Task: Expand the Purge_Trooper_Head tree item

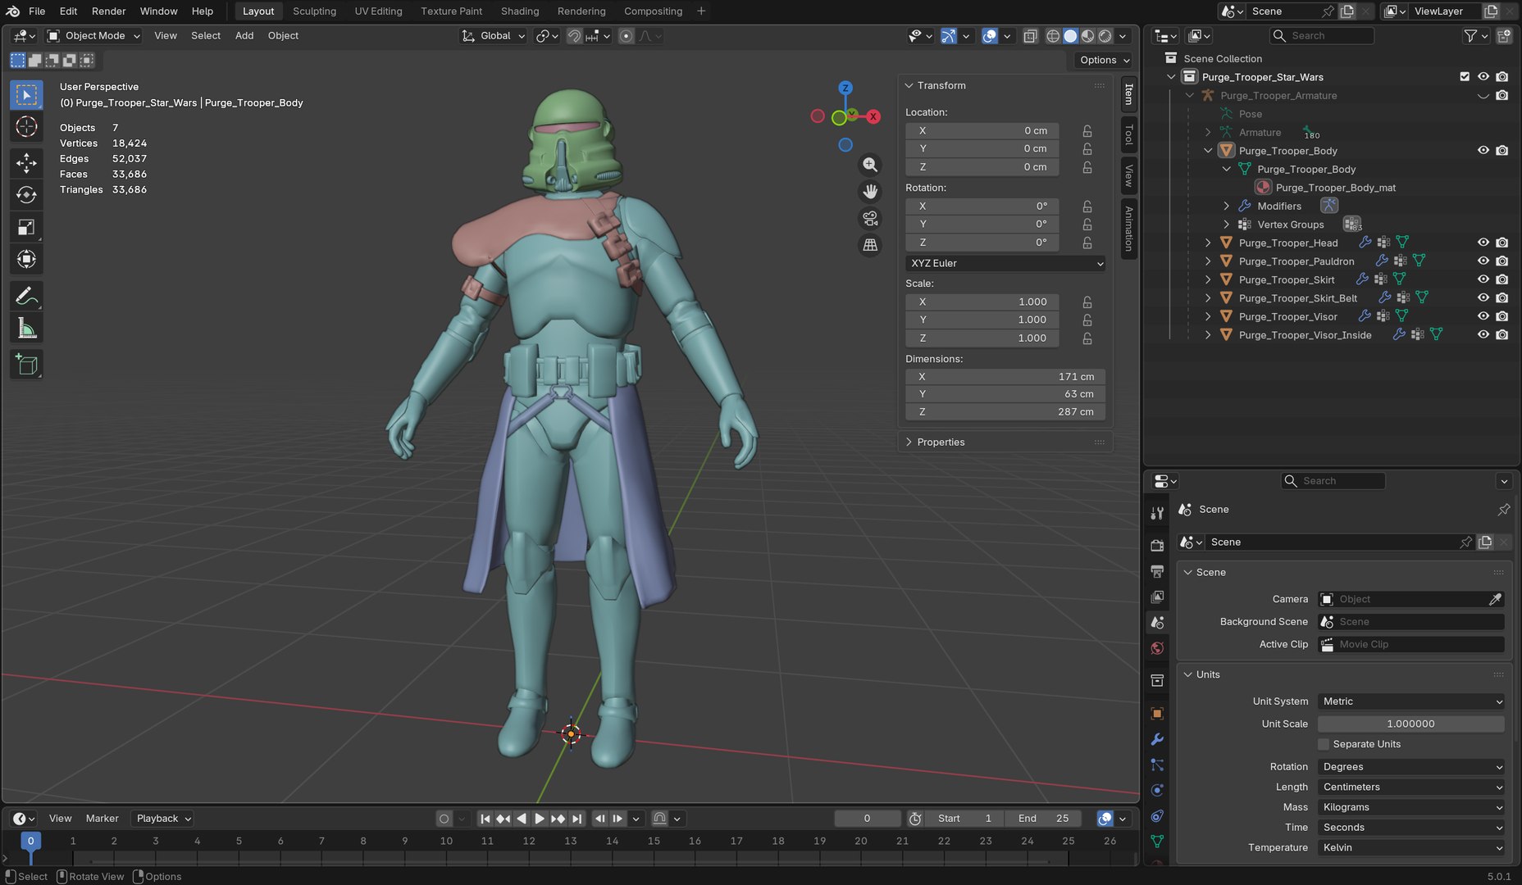Action: tap(1208, 243)
